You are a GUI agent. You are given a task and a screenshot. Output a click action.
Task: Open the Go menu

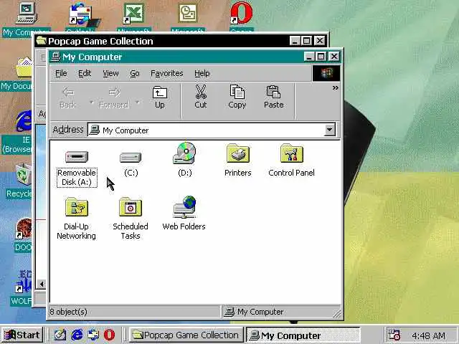coord(135,73)
